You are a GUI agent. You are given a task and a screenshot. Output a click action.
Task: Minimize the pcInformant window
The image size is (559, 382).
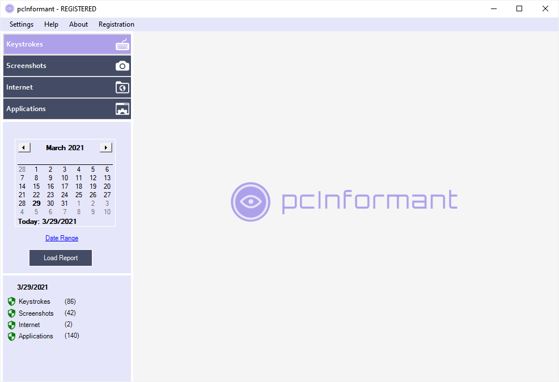point(494,9)
